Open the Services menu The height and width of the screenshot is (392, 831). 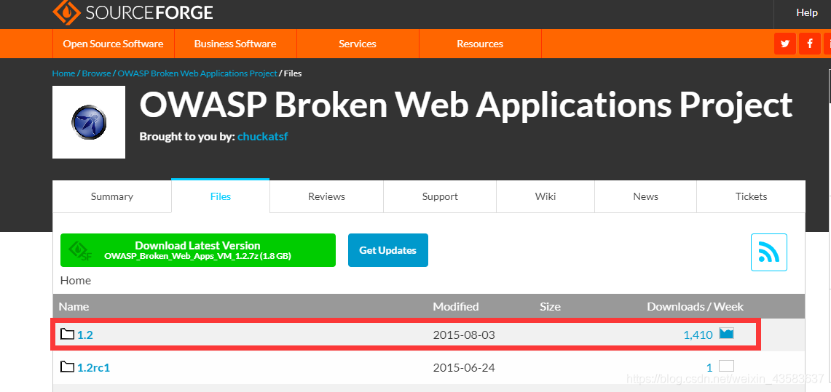coord(358,44)
